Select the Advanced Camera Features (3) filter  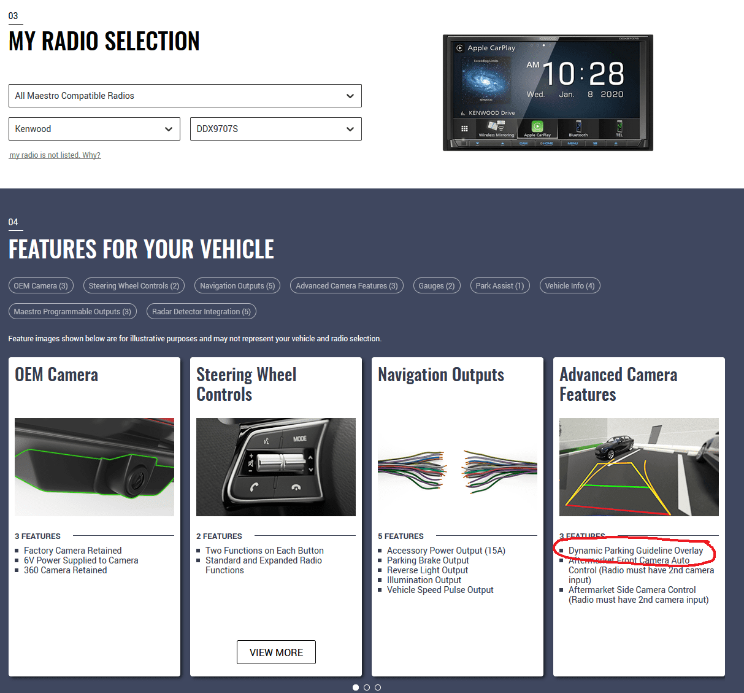pyautogui.click(x=347, y=285)
